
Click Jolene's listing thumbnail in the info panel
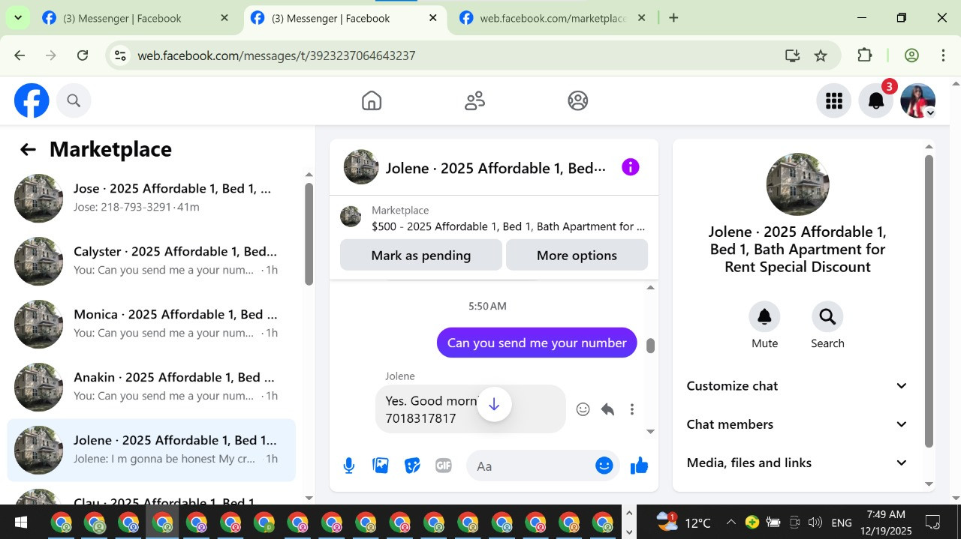click(797, 184)
